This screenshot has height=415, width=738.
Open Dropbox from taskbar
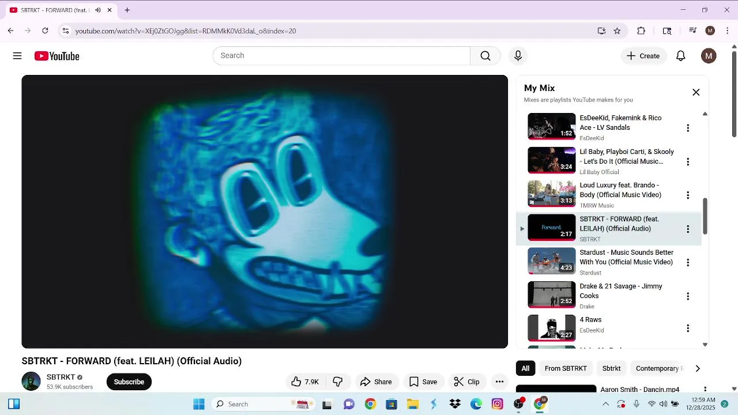coord(455,404)
